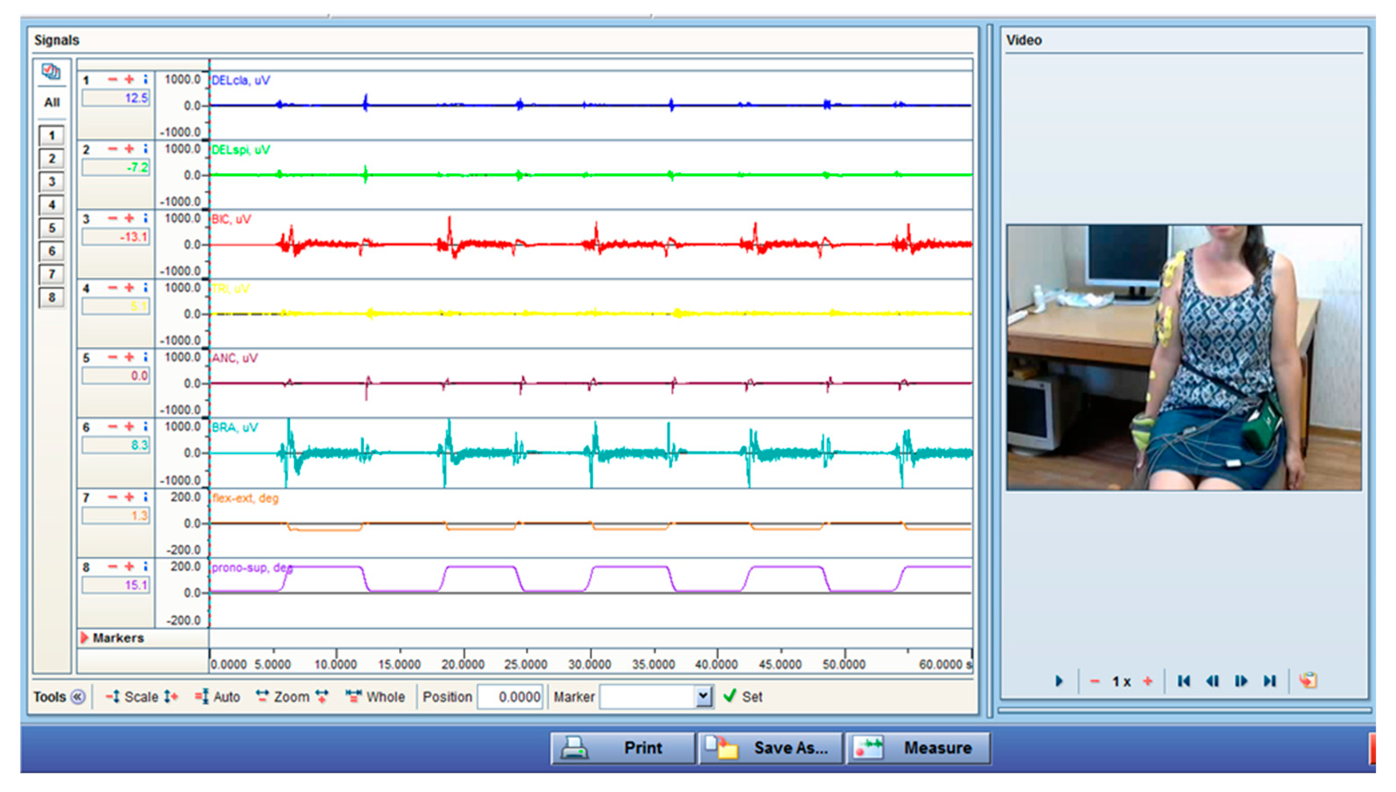Image resolution: width=1396 pixels, height=792 pixels.
Task: Jump to the start of the video
Action: tap(1184, 681)
